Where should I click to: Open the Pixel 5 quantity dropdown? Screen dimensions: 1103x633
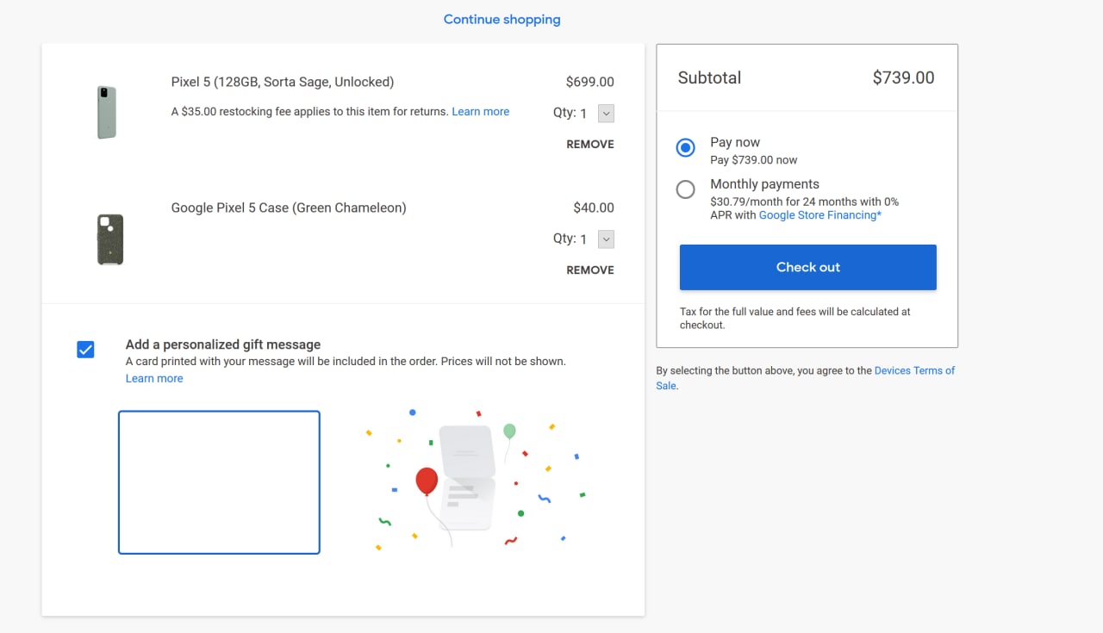click(x=606, y=113)
